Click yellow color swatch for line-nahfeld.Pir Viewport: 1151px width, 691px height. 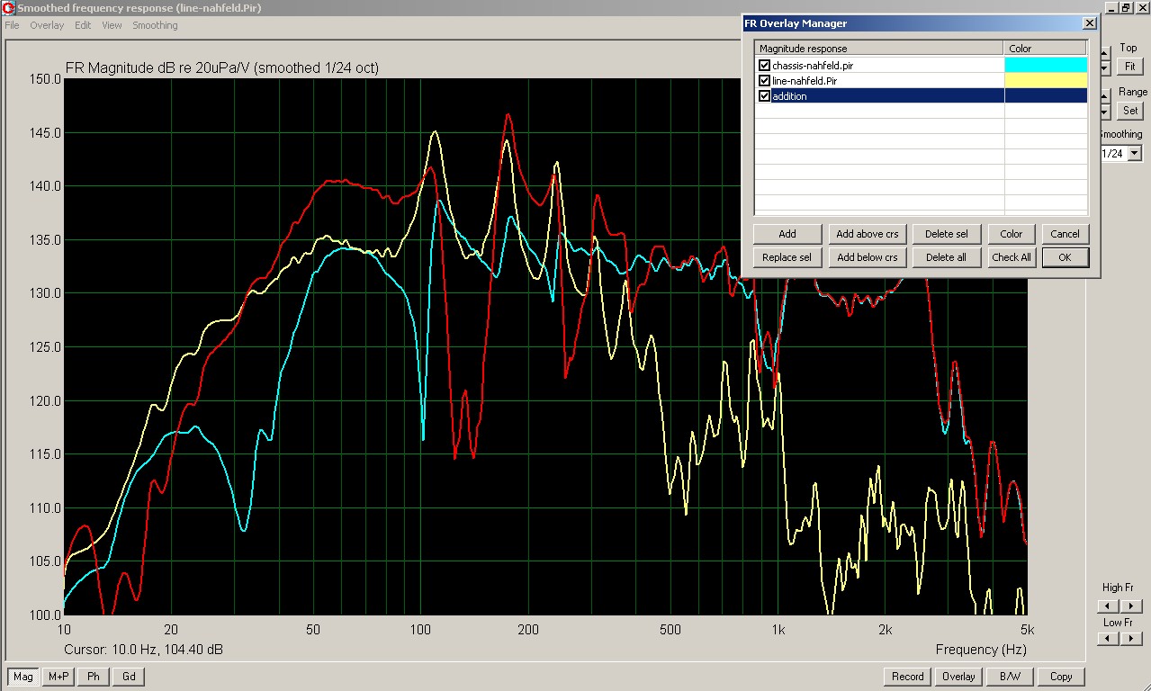pyautogui.click(x=1045, y=81)
